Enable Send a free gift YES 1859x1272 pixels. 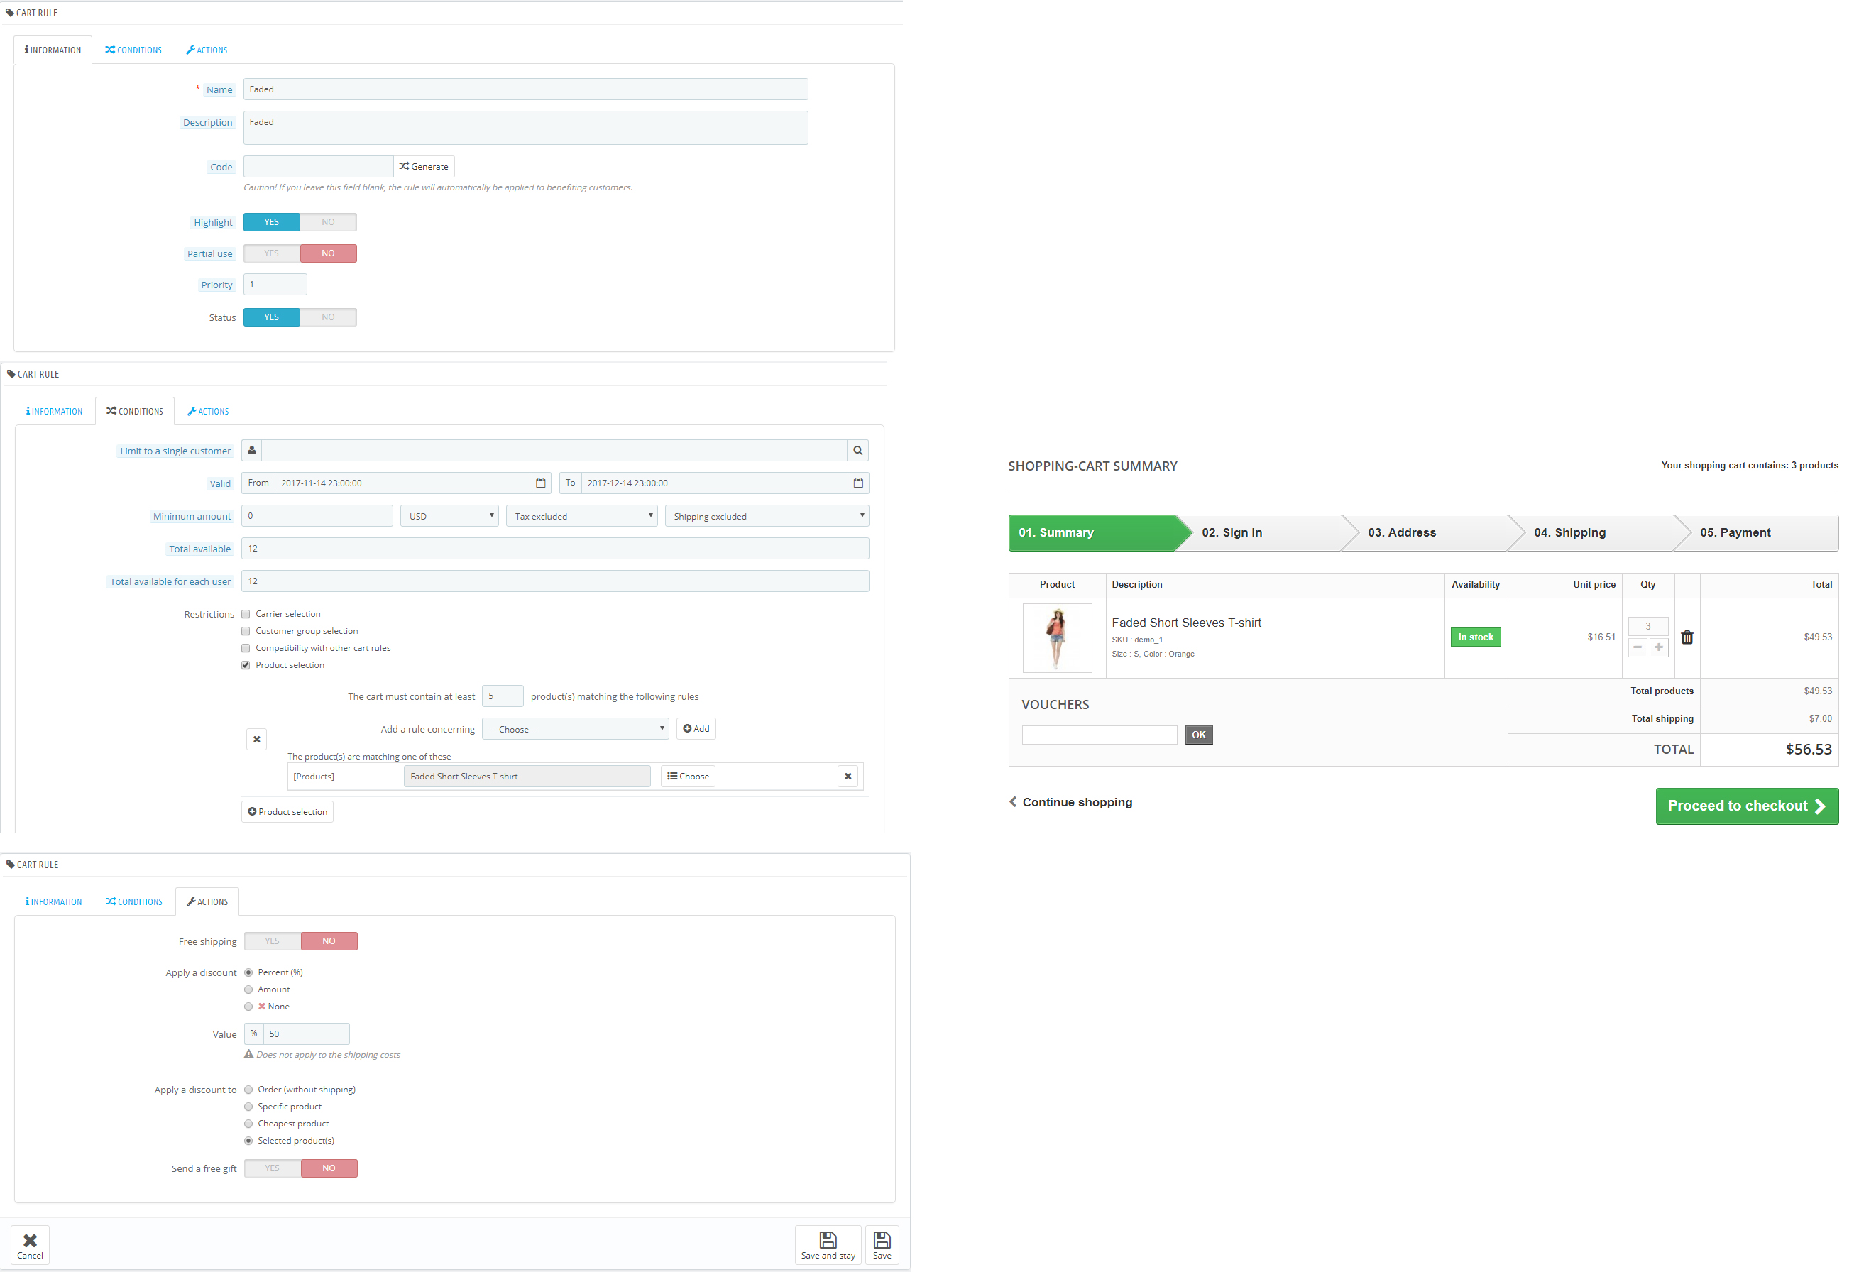click(273, 1169)
